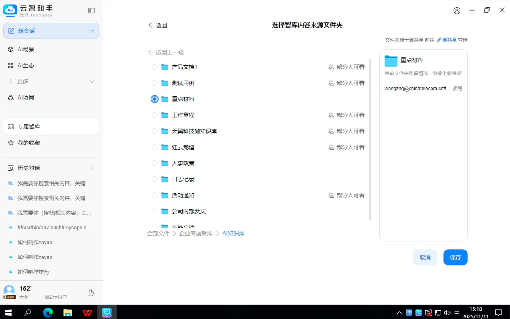Click the logout icon beside the user info
The width and height of the screenshot is (510, 319).
click(x=91, y=293)
